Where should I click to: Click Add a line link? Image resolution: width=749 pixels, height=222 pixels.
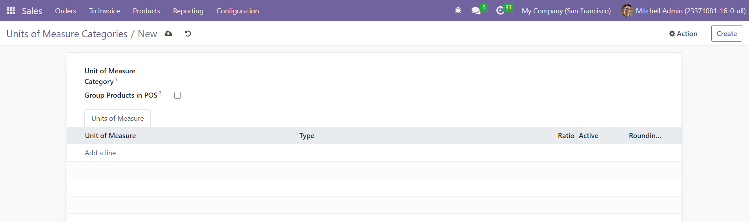coord(100,153)
